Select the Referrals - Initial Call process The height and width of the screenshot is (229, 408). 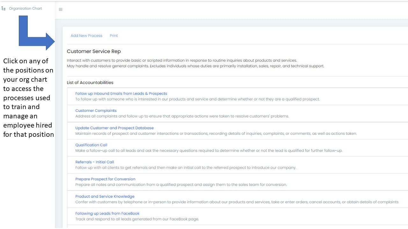[x=95, y=162]
